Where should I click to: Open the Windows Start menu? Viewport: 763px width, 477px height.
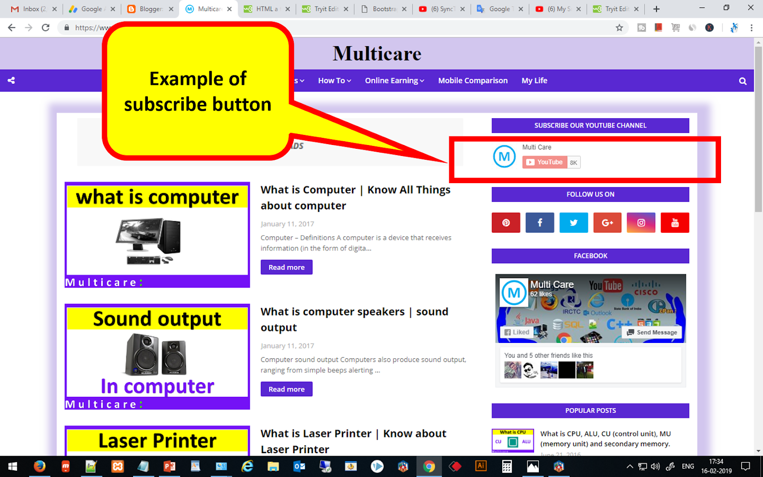point(12,467)
